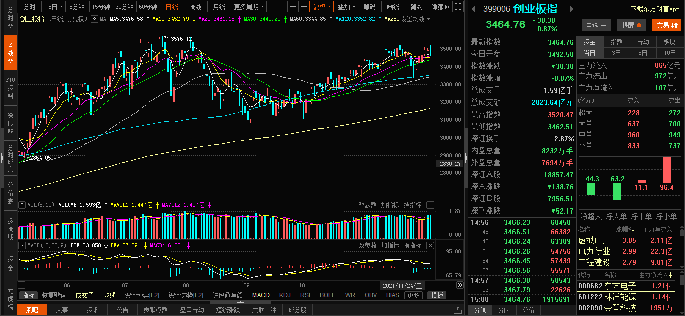Screen dimensions: 685x316
Task: Toggle the 指标 indicator bar button
Action: click(x=29, y=295)
